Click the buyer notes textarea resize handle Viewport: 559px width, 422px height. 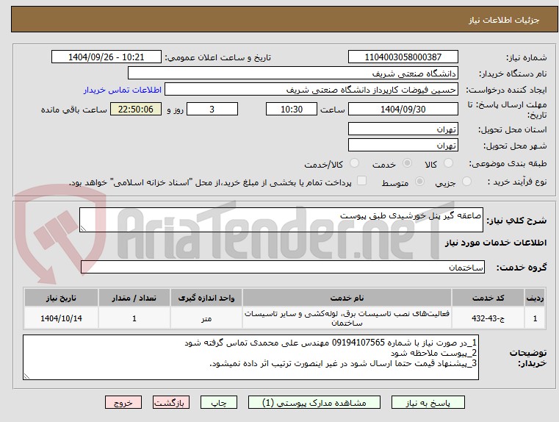tap(26, 376)
